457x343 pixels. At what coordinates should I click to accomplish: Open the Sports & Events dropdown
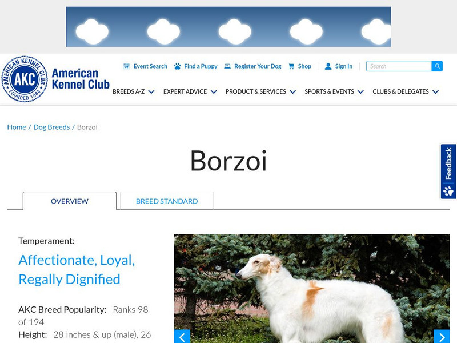pos(334,91)
